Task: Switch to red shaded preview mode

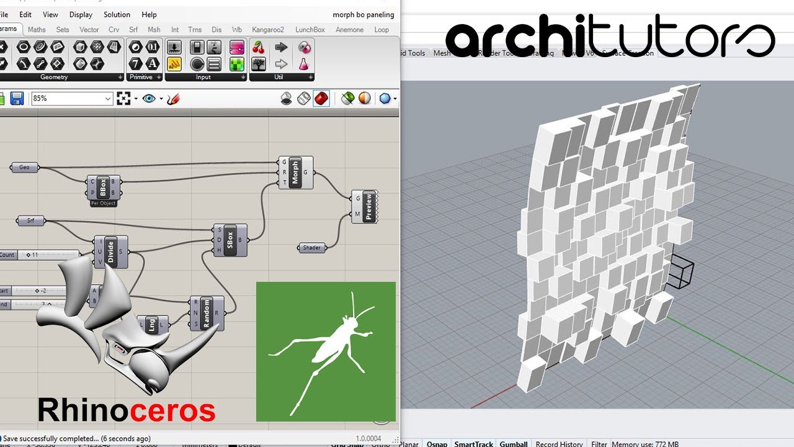Action: tap(321, 98)
